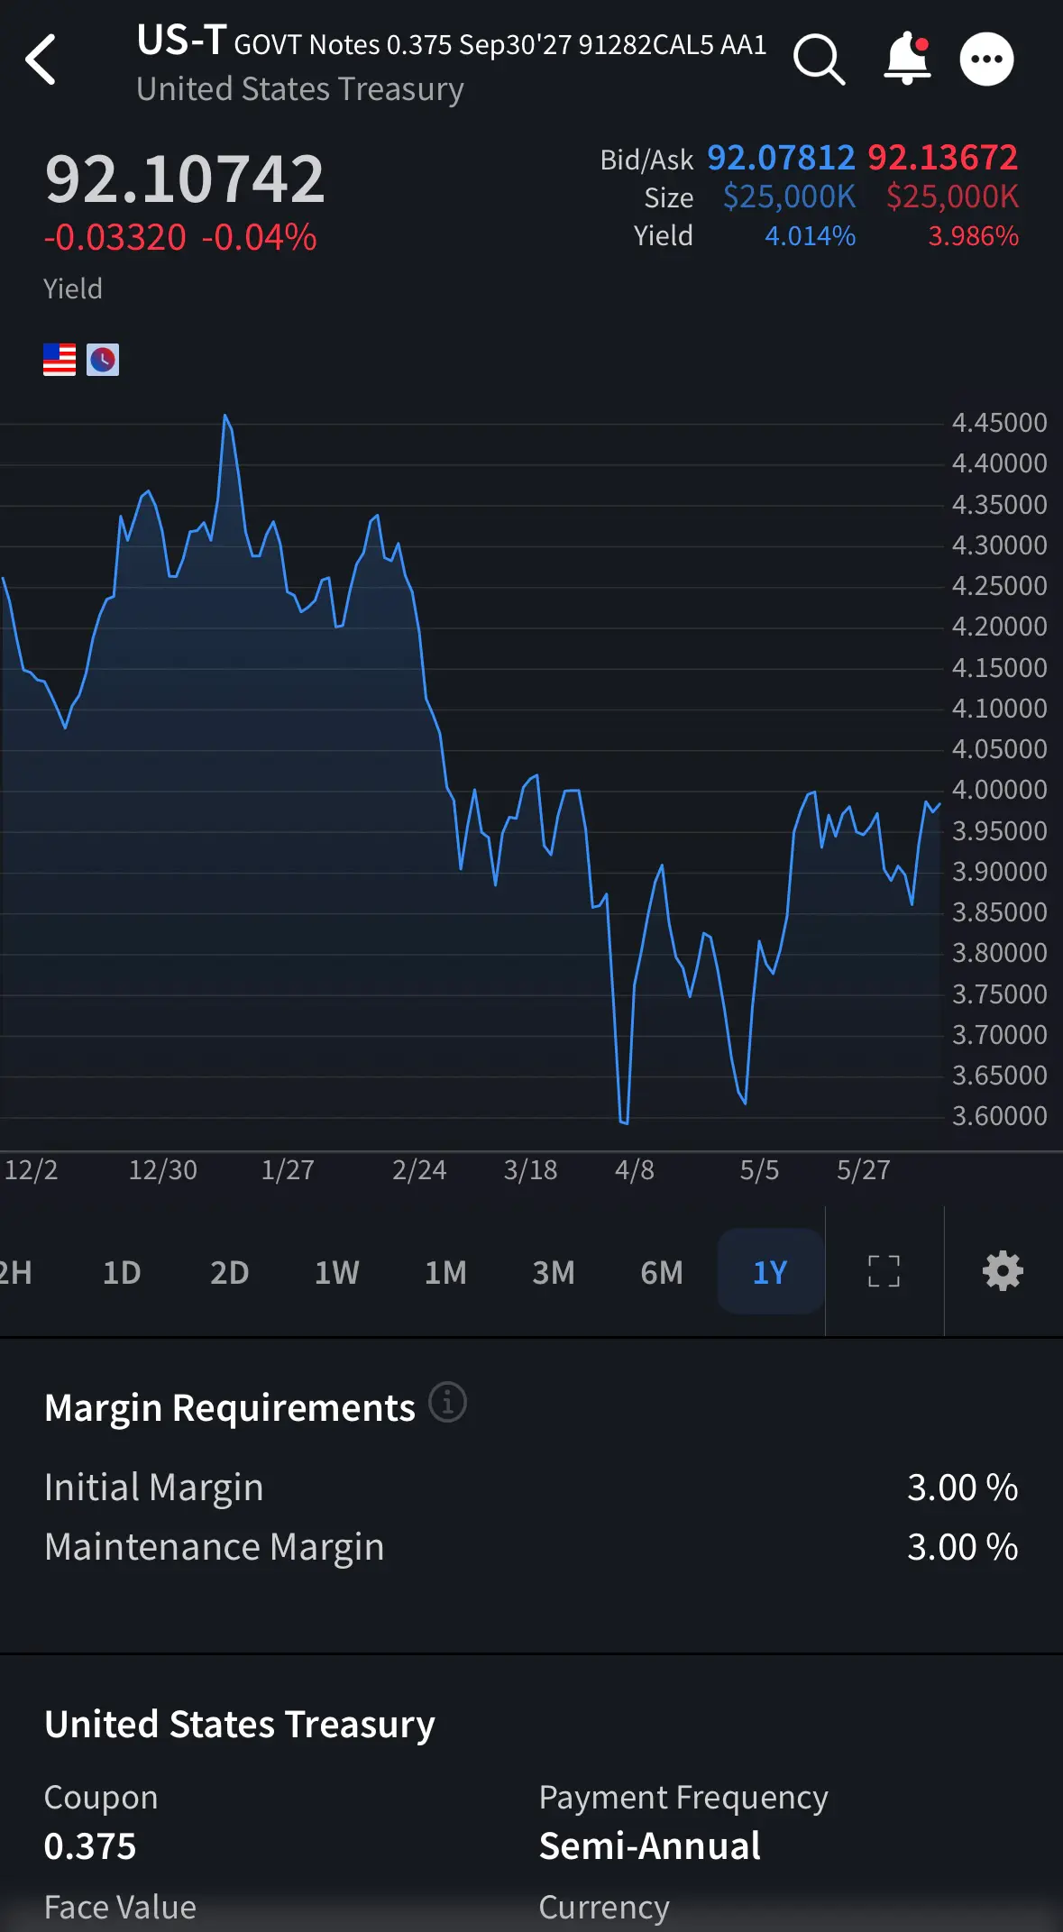
Task: Select the 1D chart period
Action: pyautogui.click(x=122, y=1272)
